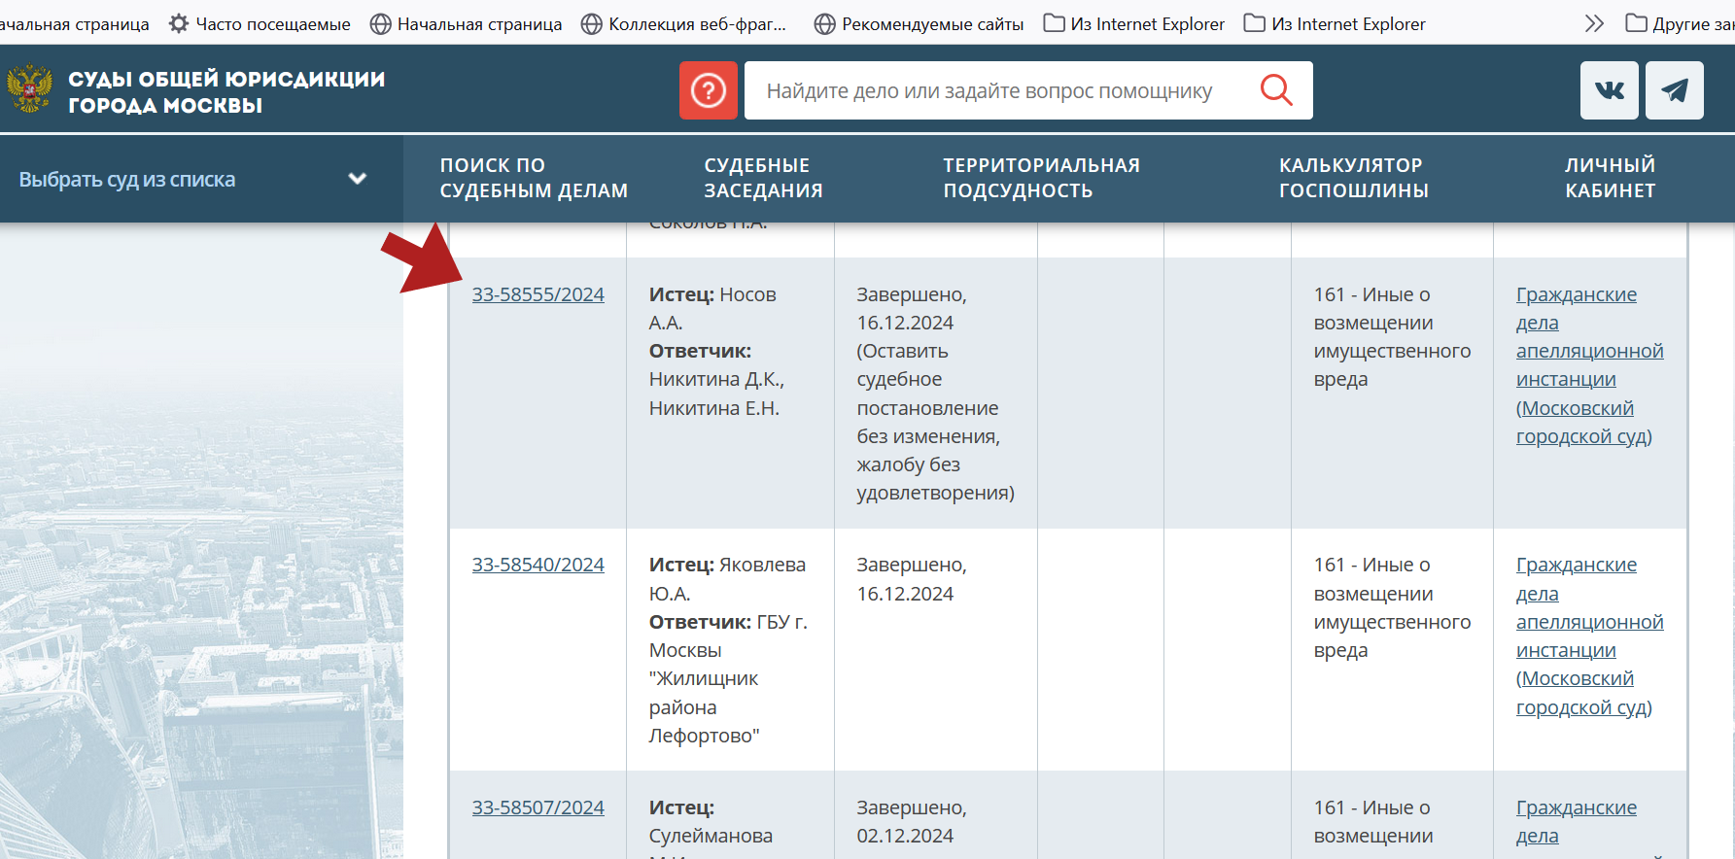Click Завершено, 02.12.2024 status cell
The image size is (1735, 859).
912,821
